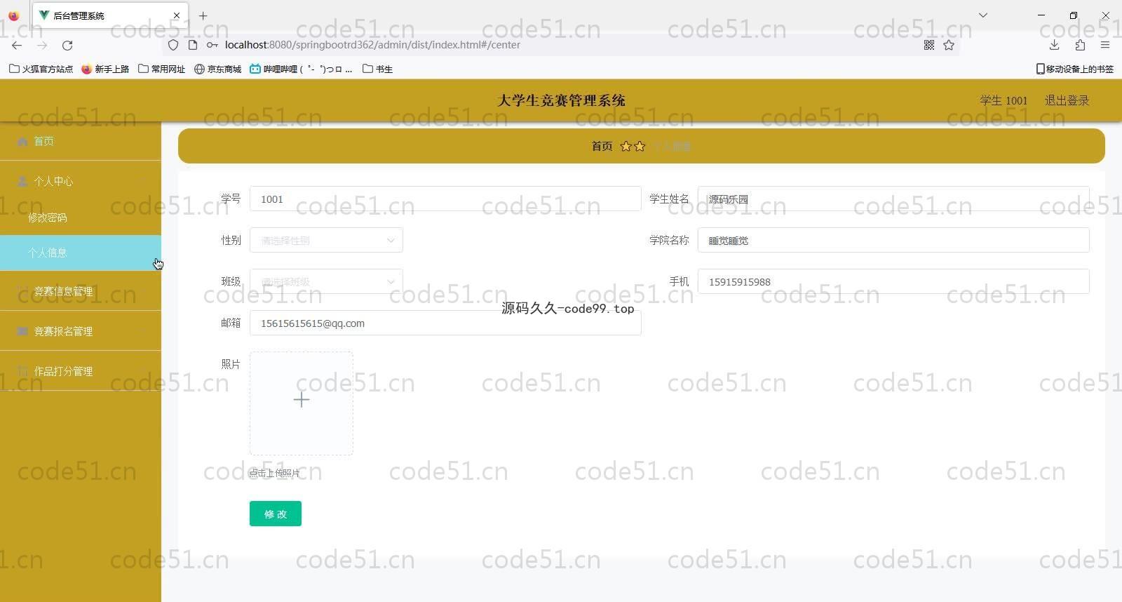1122x602 pixels.
Task: Click the green 修改 button
Action: pos(275,514)
